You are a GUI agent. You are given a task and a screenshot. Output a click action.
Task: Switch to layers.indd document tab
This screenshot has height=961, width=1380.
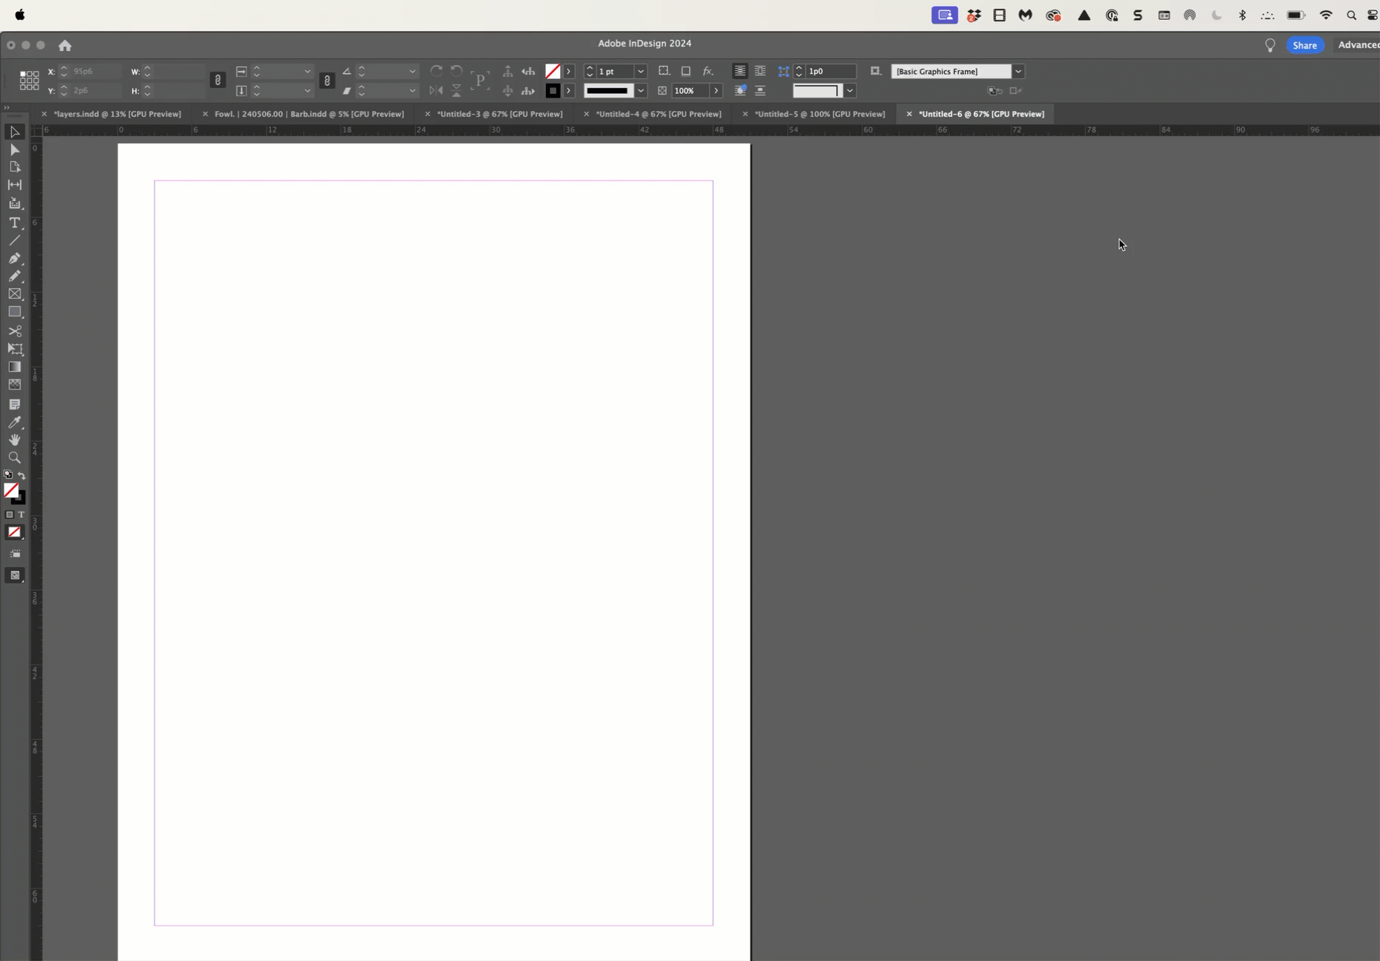point(117,114)
